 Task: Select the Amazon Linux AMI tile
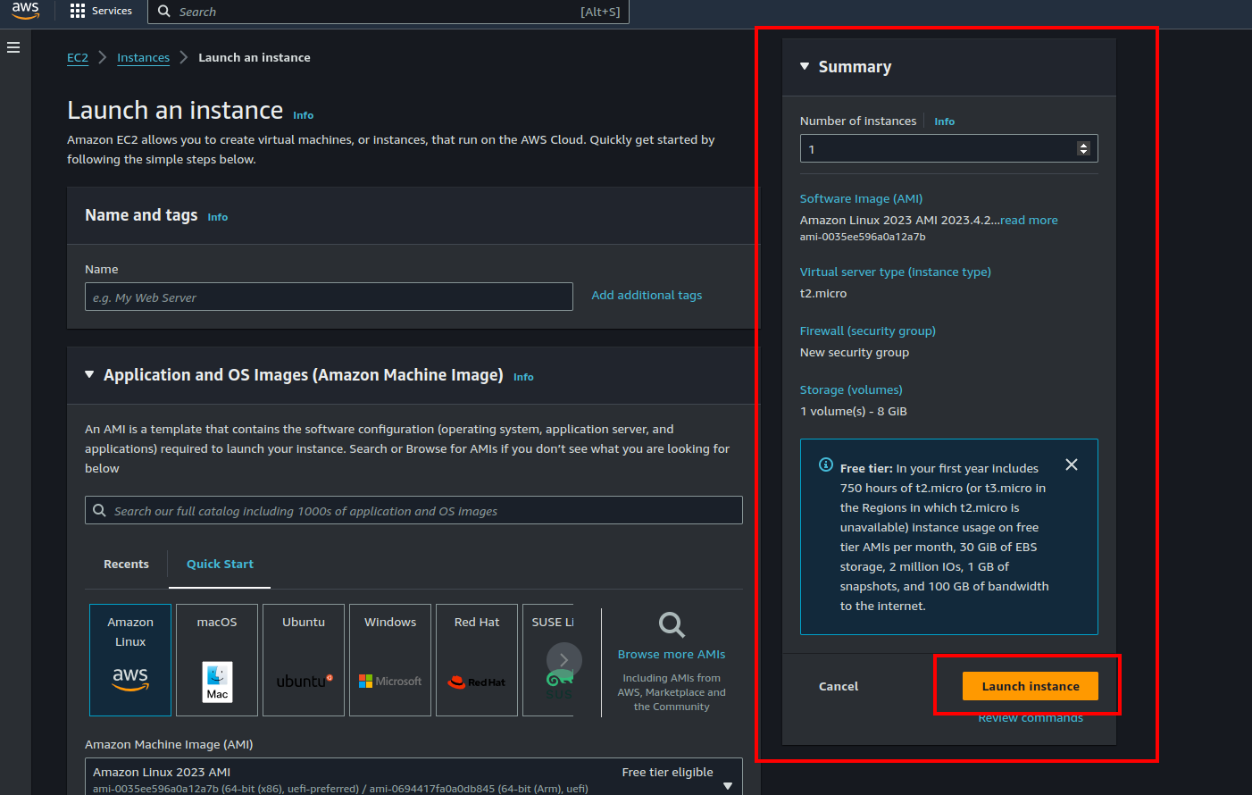click(x=130, y=660)
